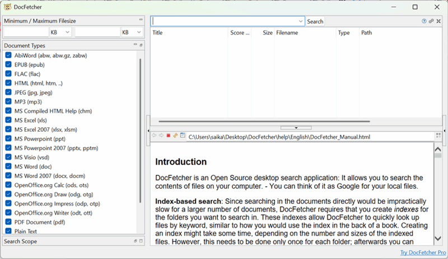Go back in the preview browser
The image size is (448, 259).
click(x=155, y=135)
